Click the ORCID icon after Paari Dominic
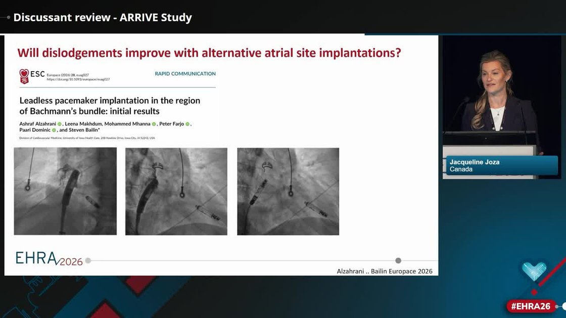 (x=54, y=130)
